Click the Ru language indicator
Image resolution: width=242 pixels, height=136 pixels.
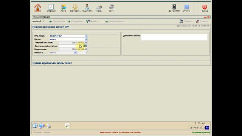point(207,128)
